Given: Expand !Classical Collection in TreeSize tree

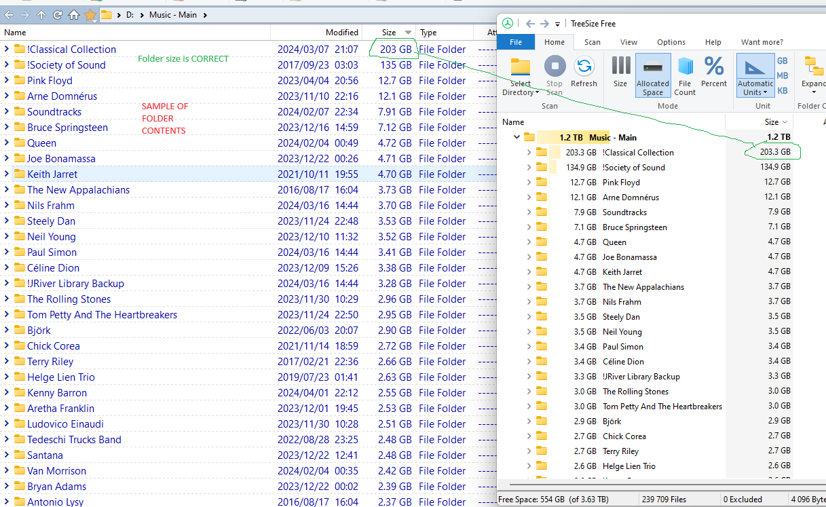Looking at the screenshot, I should pyautogui.click(x=529, y=153).
